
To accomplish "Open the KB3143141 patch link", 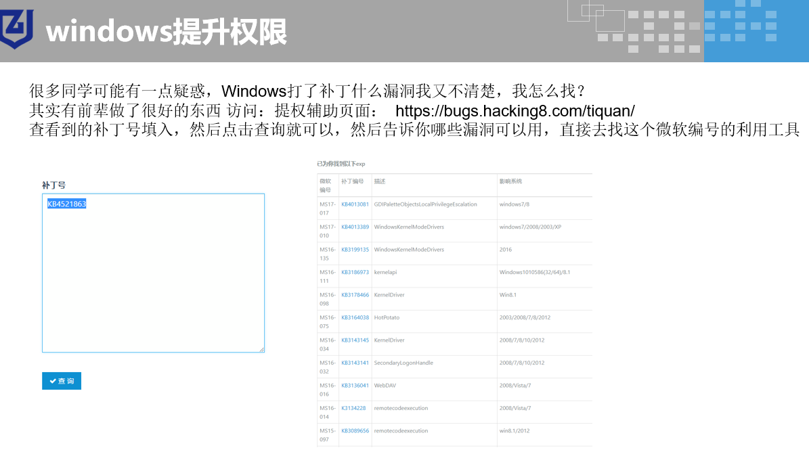I will click(355, 363).
